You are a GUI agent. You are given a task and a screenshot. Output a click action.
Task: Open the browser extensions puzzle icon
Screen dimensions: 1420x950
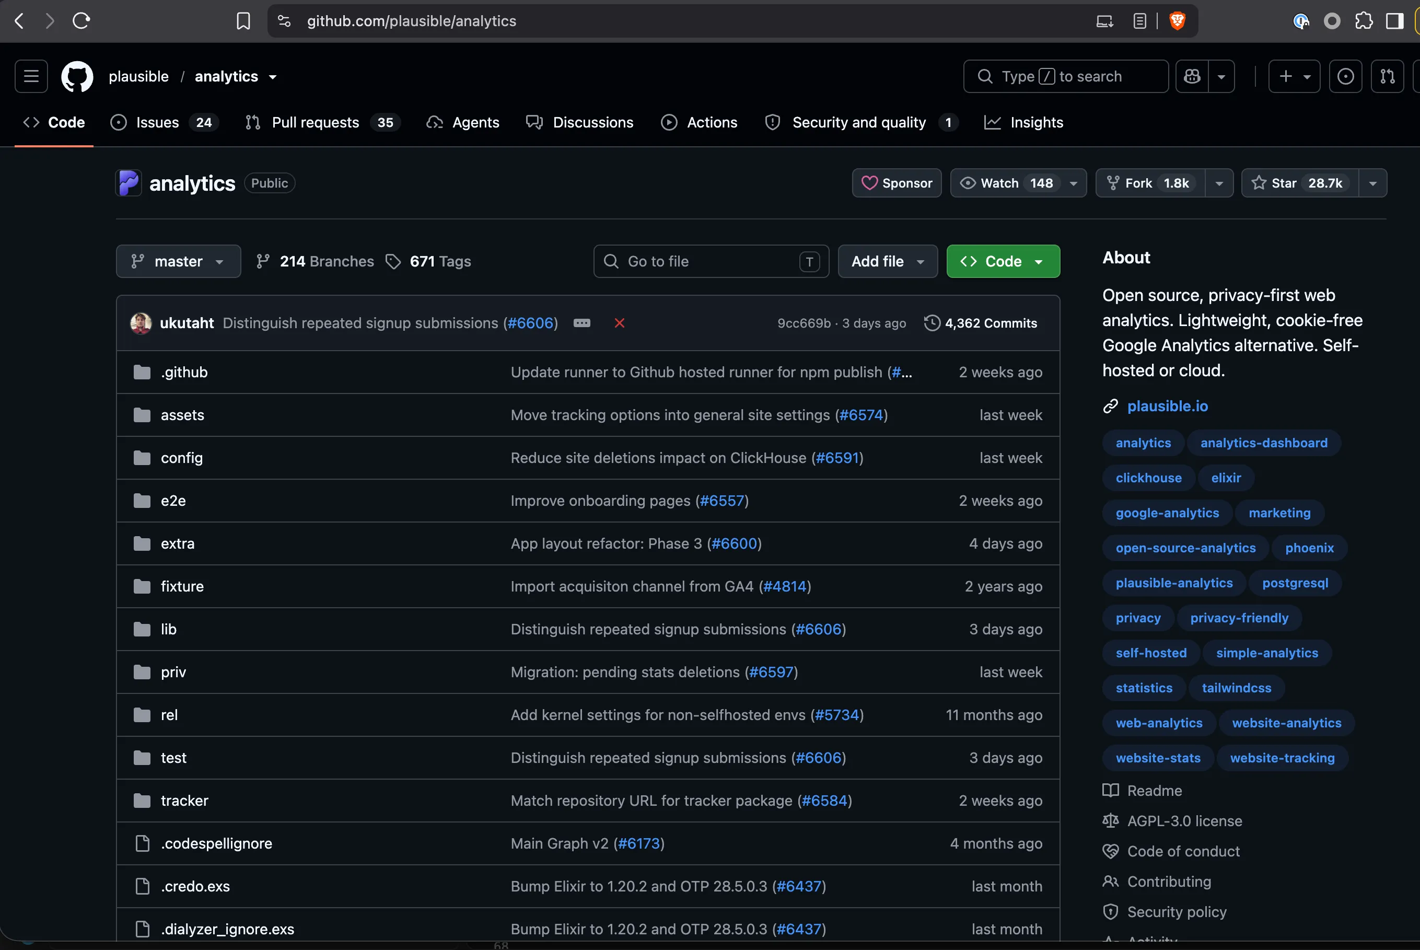point(1364,21)
